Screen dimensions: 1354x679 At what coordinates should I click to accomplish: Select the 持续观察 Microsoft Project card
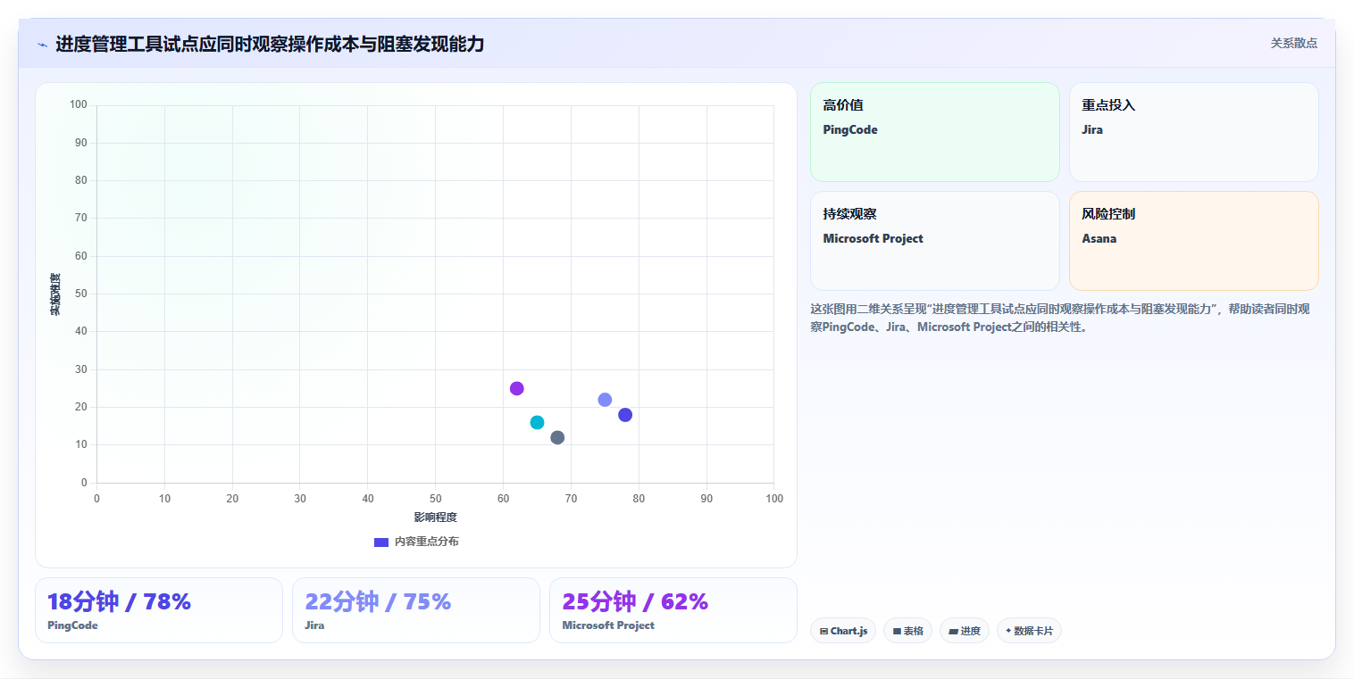pos(934,241)
